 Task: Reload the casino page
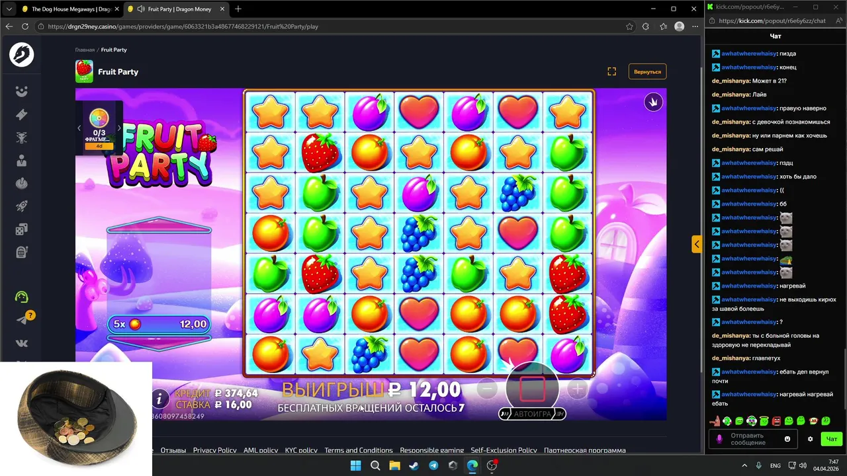click(x=25, y=26)
